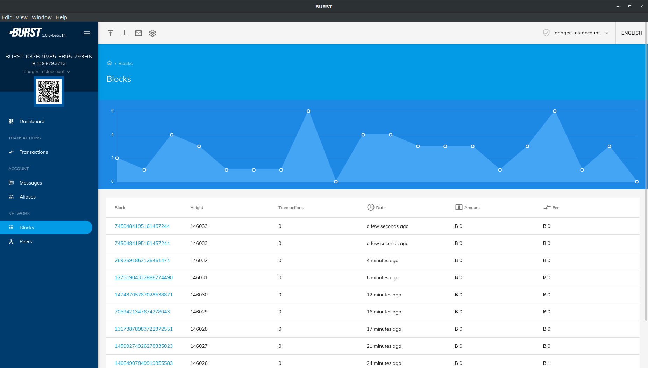Screen dimensions: 648x368
Task: Click the clock icon in Date header
Action: [x=371, y=207]
